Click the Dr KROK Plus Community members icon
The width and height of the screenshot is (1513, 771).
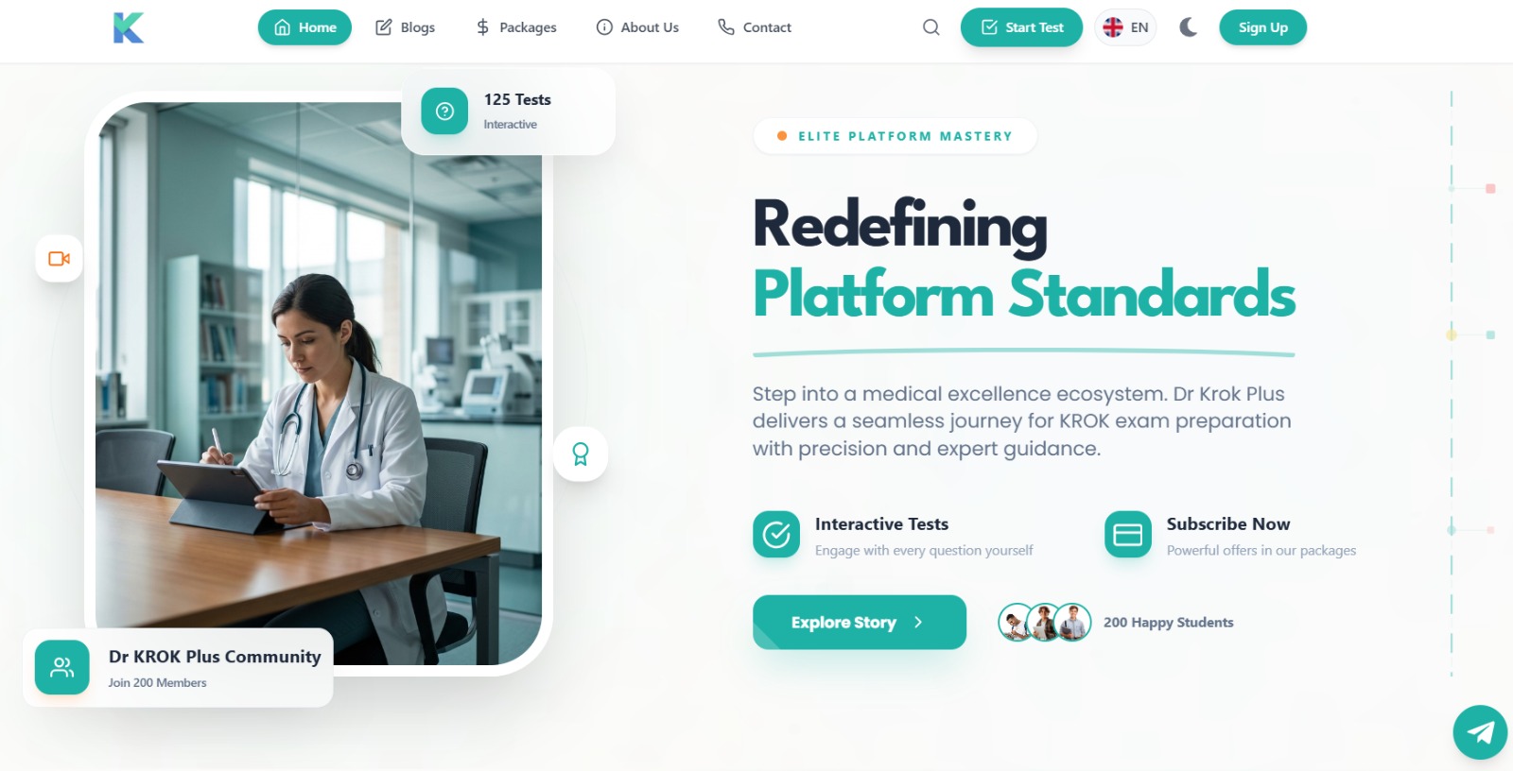coord(62,668)
